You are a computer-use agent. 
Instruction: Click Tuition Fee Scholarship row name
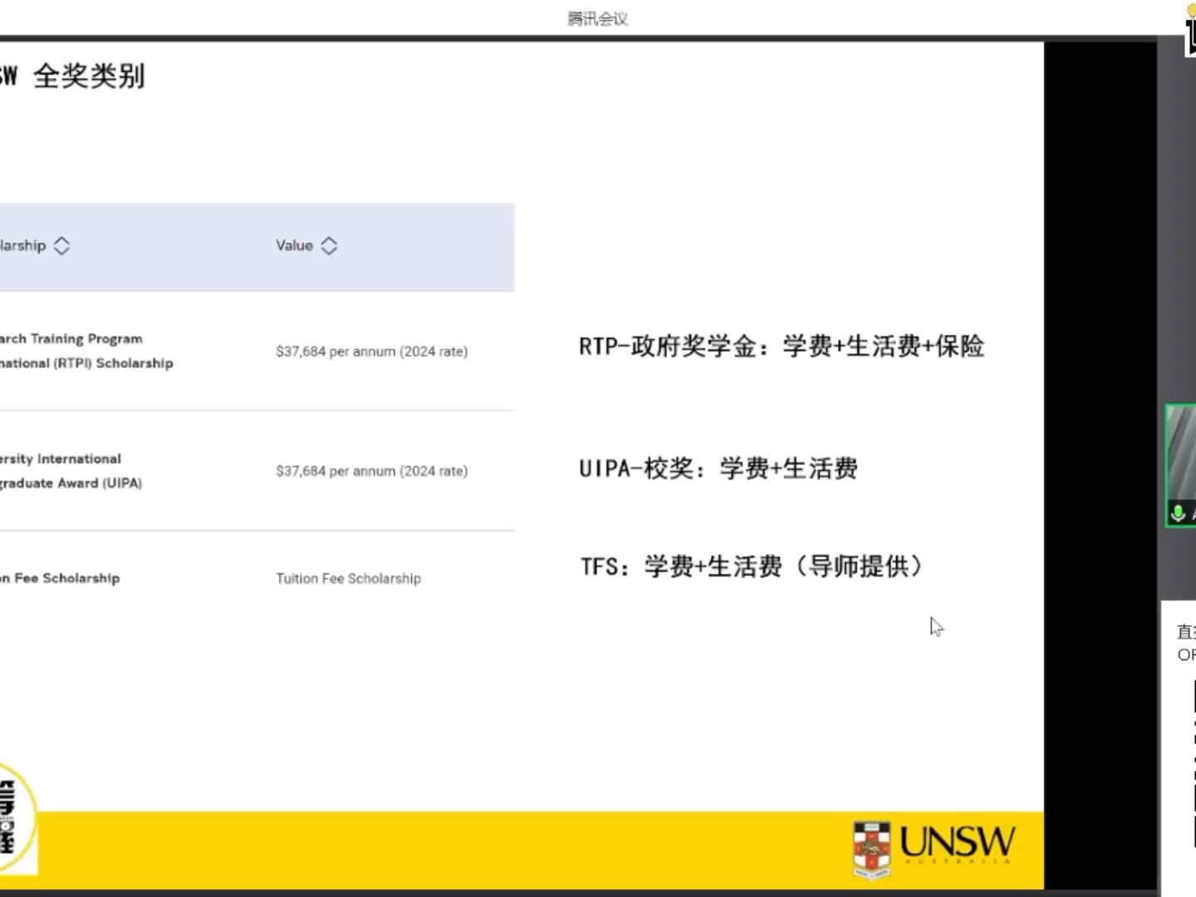(x=60, y=578)
